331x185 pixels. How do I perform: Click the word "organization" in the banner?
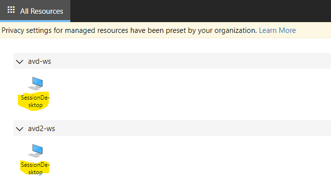[236, 30]
